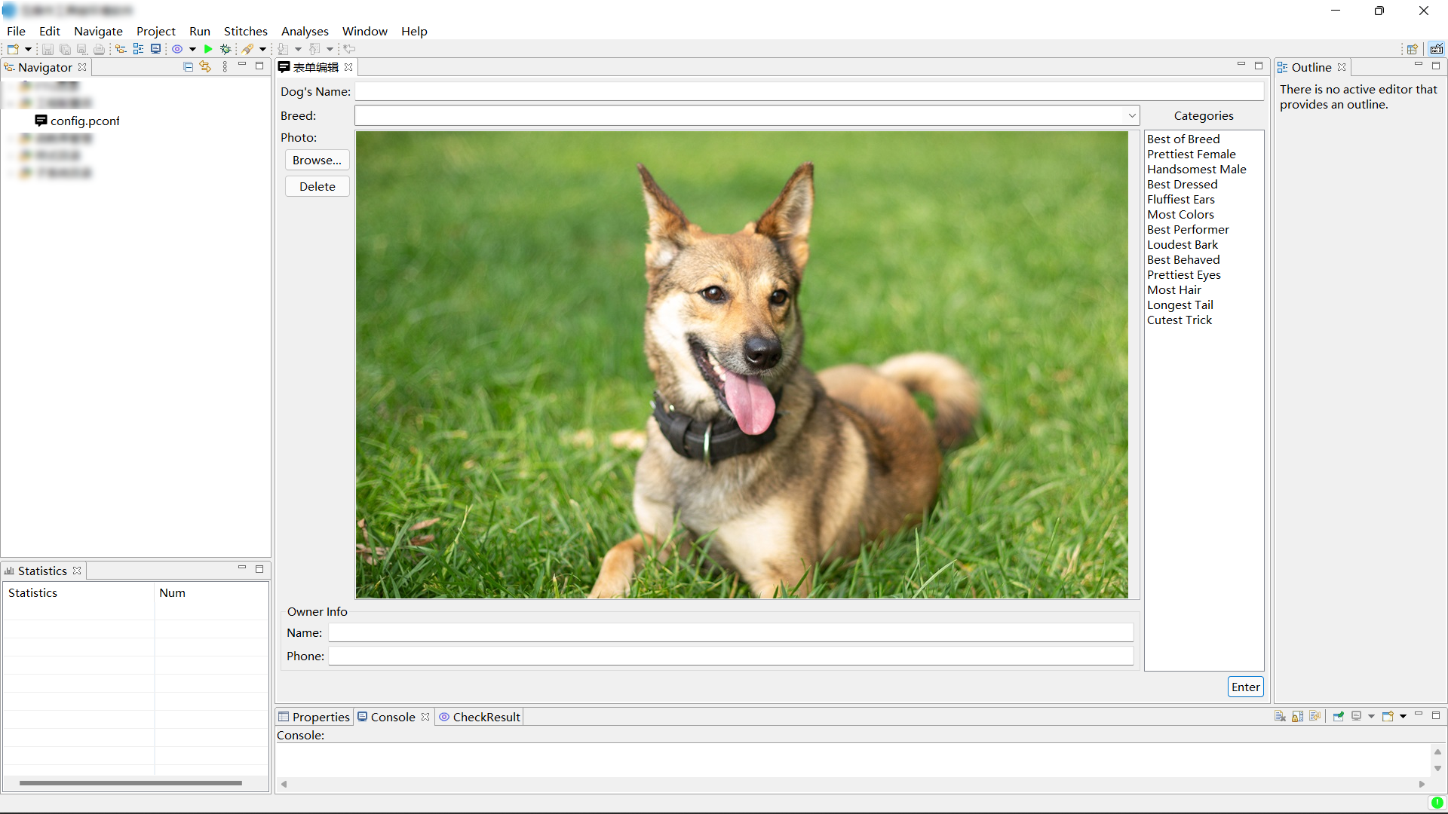
Task: Click the New wizard toolbar icon
Action: (x=13, y=49)
